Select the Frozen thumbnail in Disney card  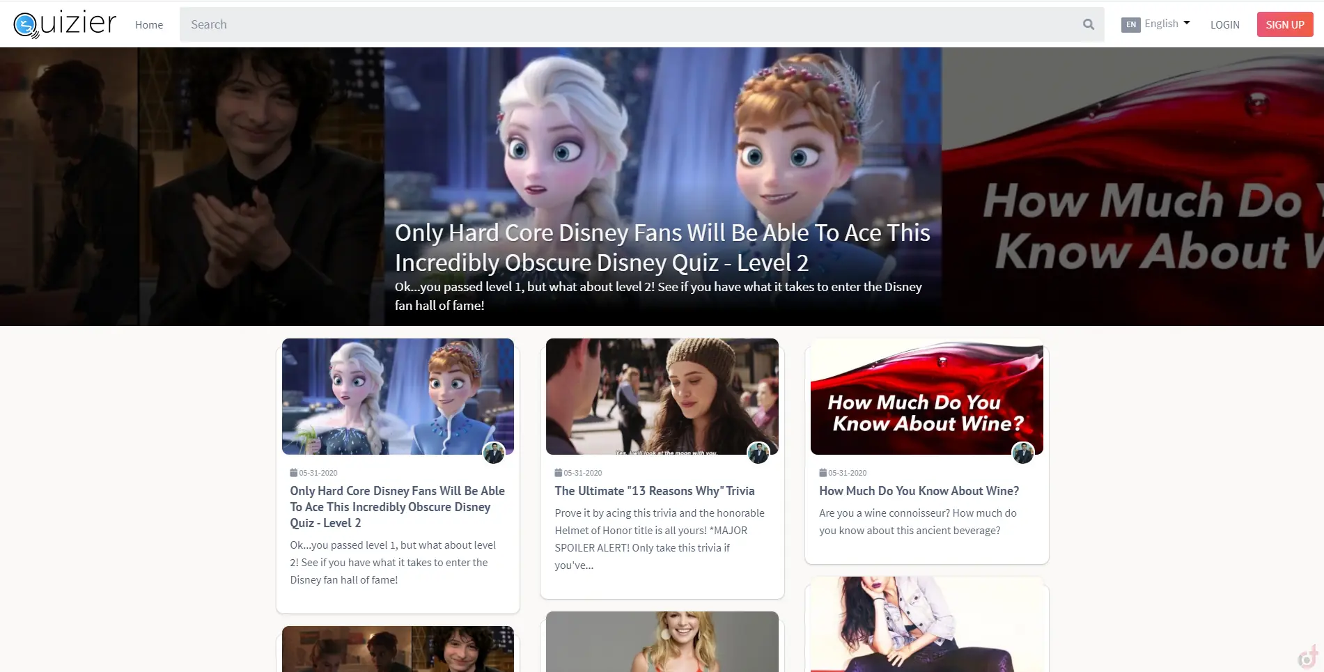click(398, 396)
